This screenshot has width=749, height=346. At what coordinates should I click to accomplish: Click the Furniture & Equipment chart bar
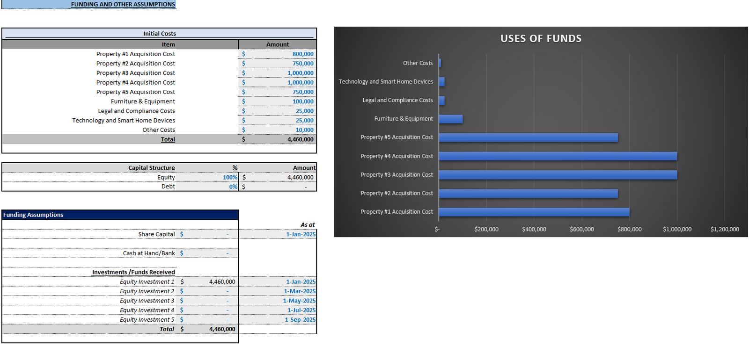point(451,119)
